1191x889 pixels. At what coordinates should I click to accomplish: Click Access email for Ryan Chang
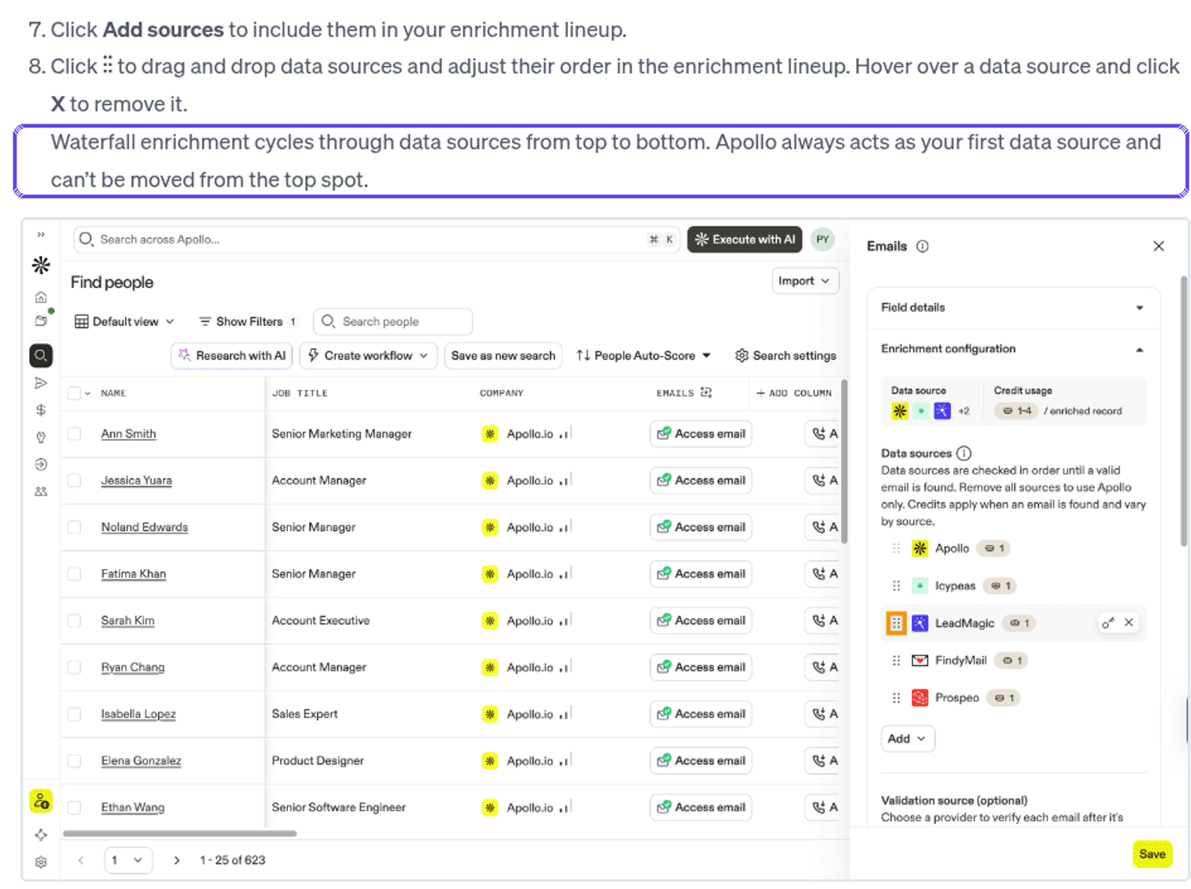[701, 667]
